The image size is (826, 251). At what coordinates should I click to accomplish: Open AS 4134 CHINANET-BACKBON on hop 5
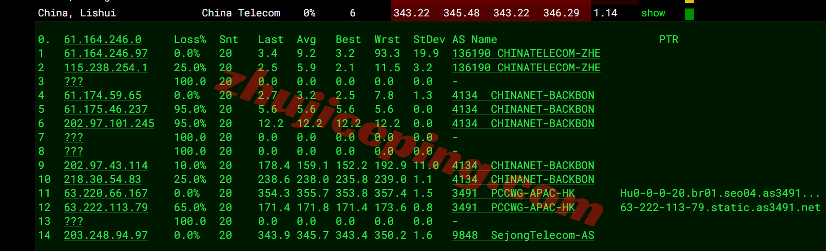click(523, 109)
